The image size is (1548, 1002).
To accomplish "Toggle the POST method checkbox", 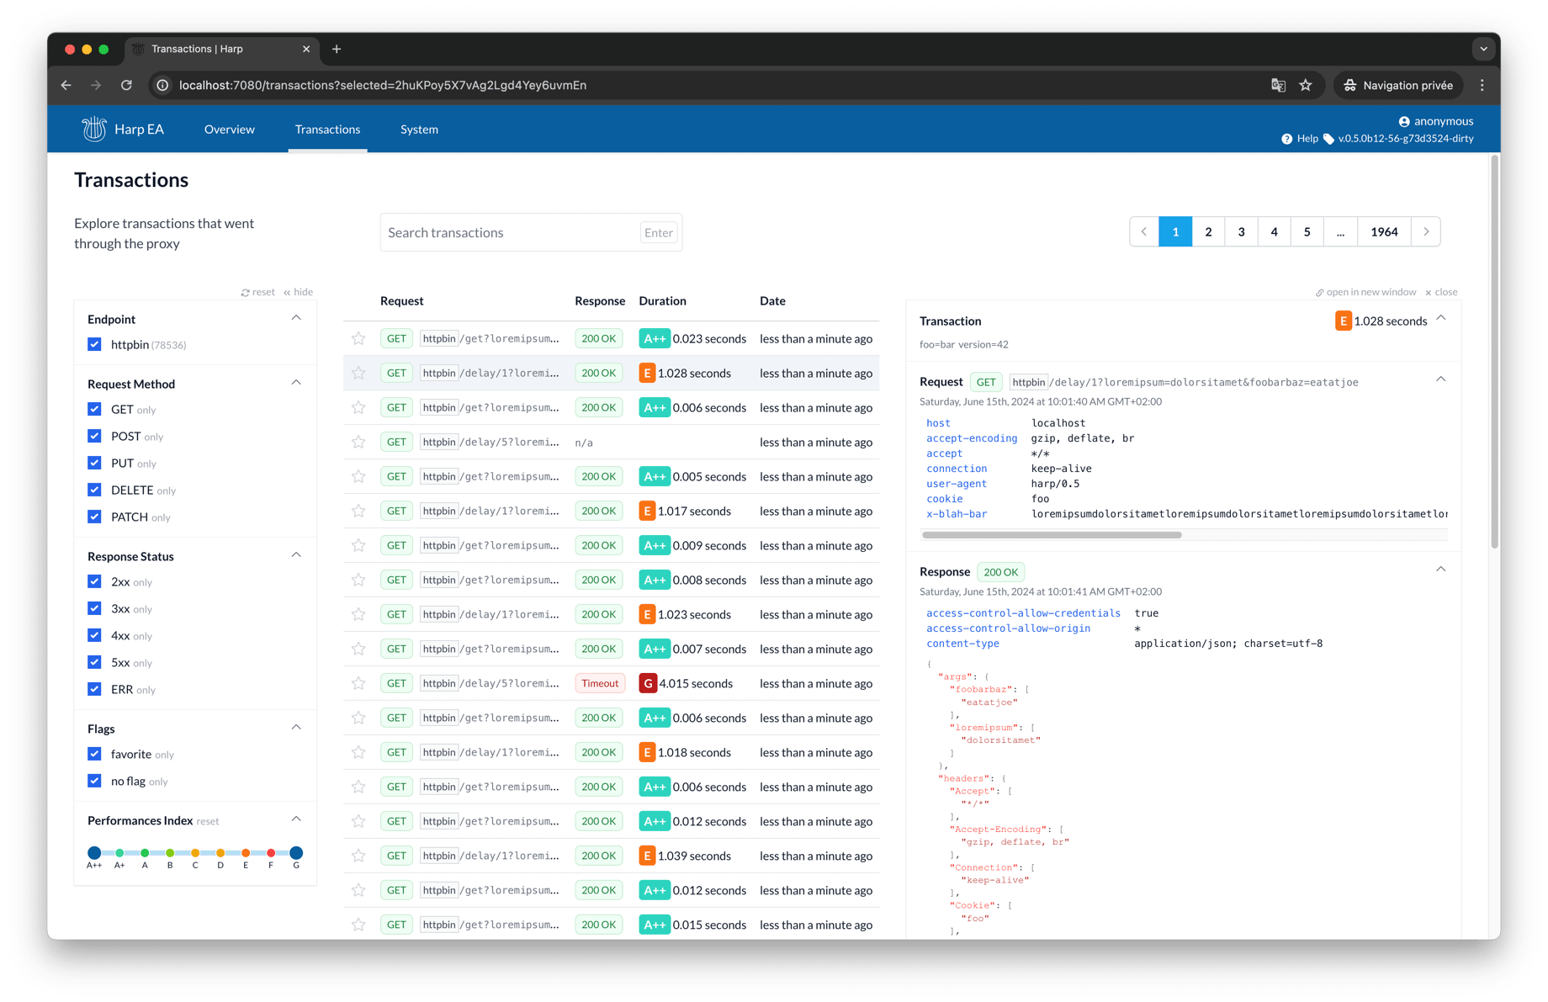I will click(94, 436).
